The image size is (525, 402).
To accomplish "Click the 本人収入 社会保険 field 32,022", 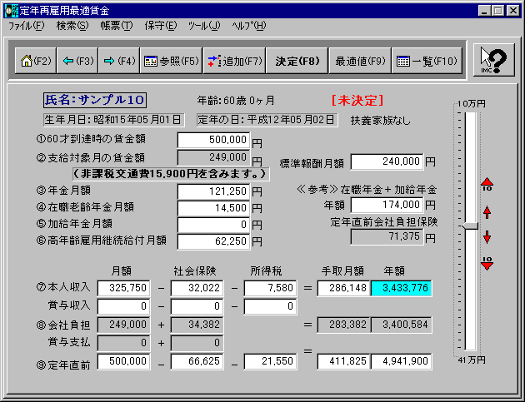I will 197,288.
